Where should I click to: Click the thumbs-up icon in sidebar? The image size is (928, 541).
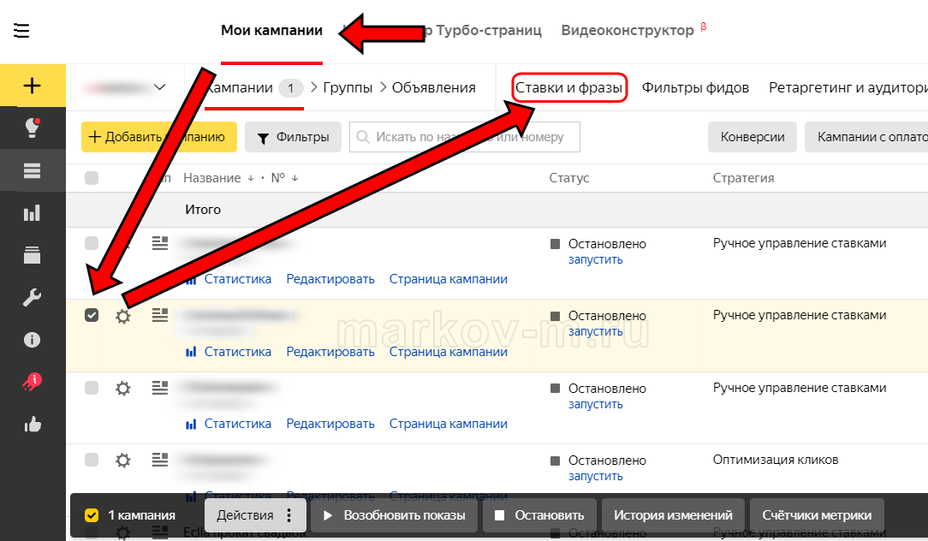[33, 424]
